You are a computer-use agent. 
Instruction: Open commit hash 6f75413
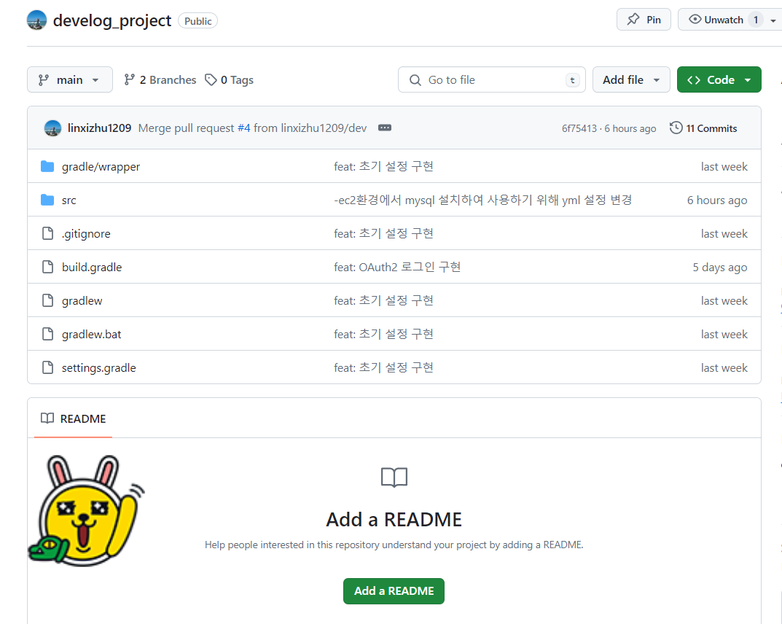point(579,129)
